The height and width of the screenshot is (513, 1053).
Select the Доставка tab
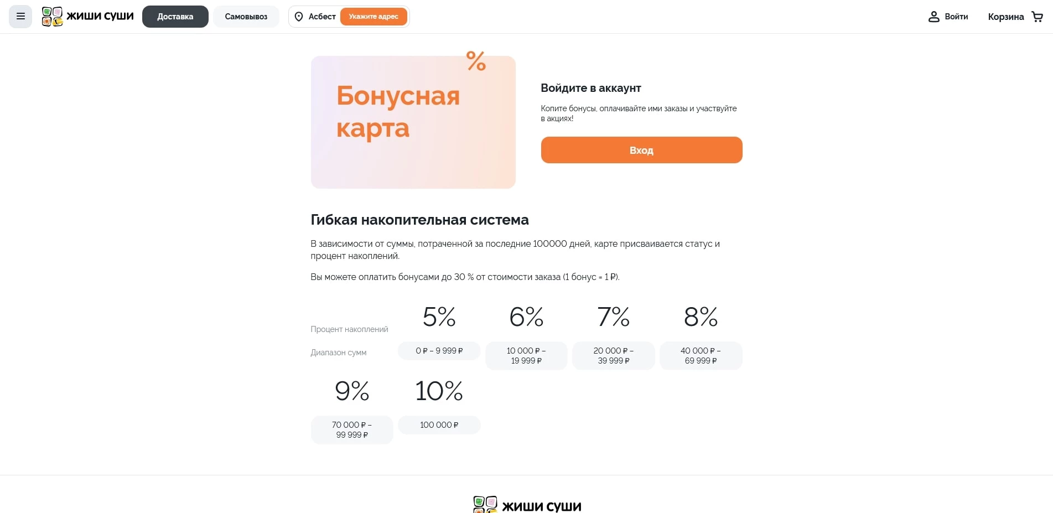point(175,17)
